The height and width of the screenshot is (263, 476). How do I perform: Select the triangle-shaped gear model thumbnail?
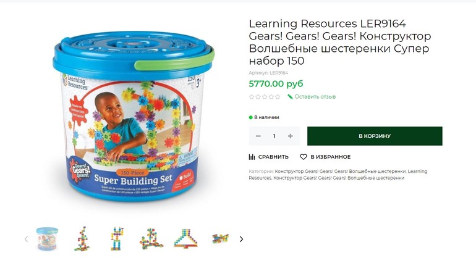(x=185, y=239)
